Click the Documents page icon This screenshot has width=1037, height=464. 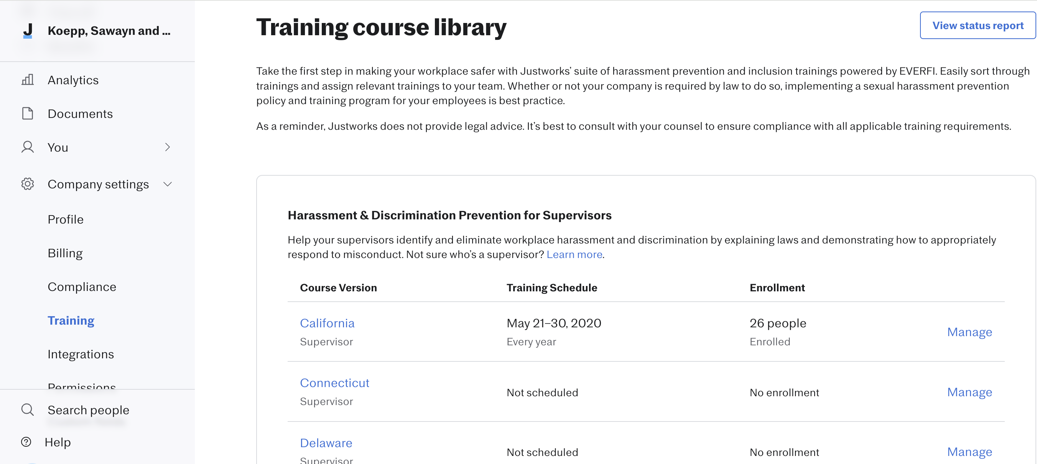(x=27, y=113)
